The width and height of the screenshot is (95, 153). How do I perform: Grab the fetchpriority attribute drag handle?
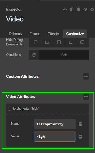coord(10,109)
